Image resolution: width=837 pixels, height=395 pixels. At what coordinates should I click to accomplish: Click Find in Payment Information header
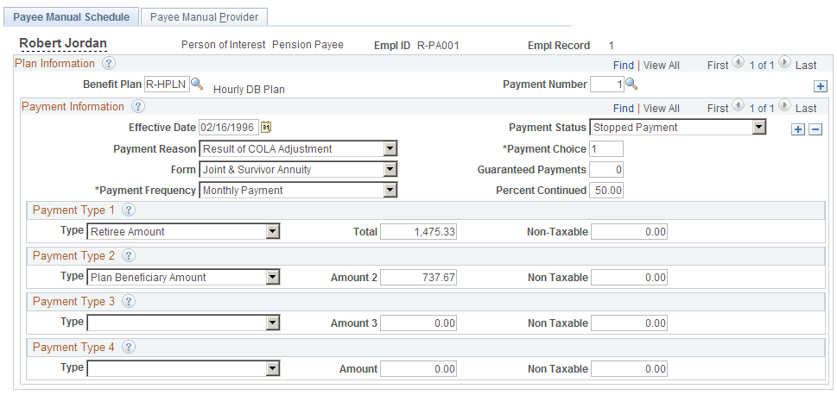pos(624,108)
